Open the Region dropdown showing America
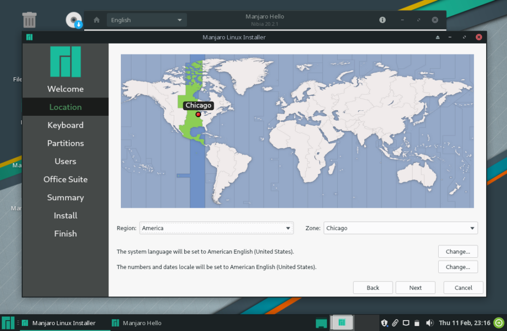 tap(216, 228)
